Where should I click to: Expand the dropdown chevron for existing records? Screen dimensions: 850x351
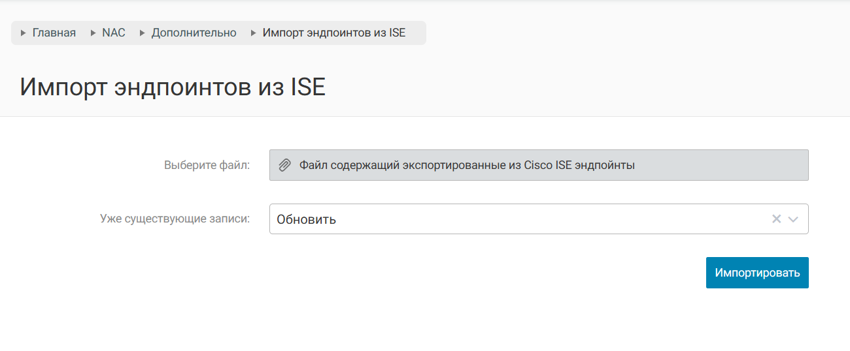[x=794, y=219]
